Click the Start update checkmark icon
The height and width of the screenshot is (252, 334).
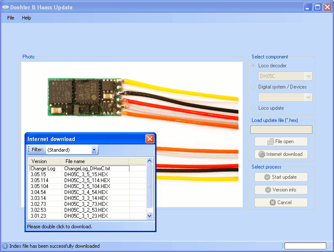point(267,177)
